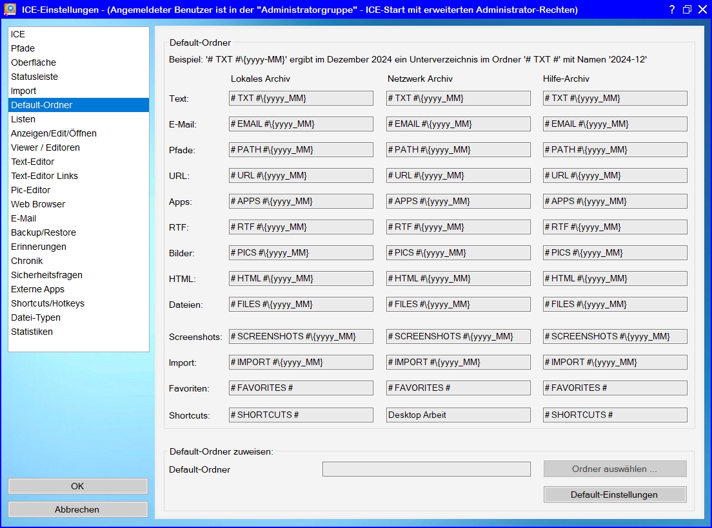Open Text-Editor Links settings
The height and width of the screenshot is (528, 712).
tap(79, 176)
